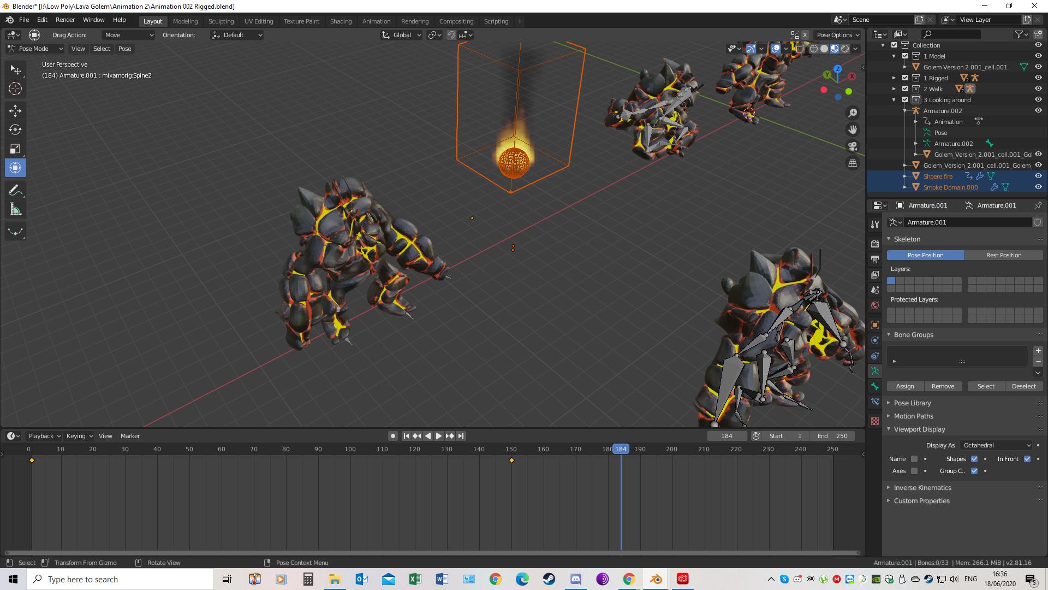The image size is (1048, 590).
Task: Open the Pose Options popover
Action: [838, 35]
